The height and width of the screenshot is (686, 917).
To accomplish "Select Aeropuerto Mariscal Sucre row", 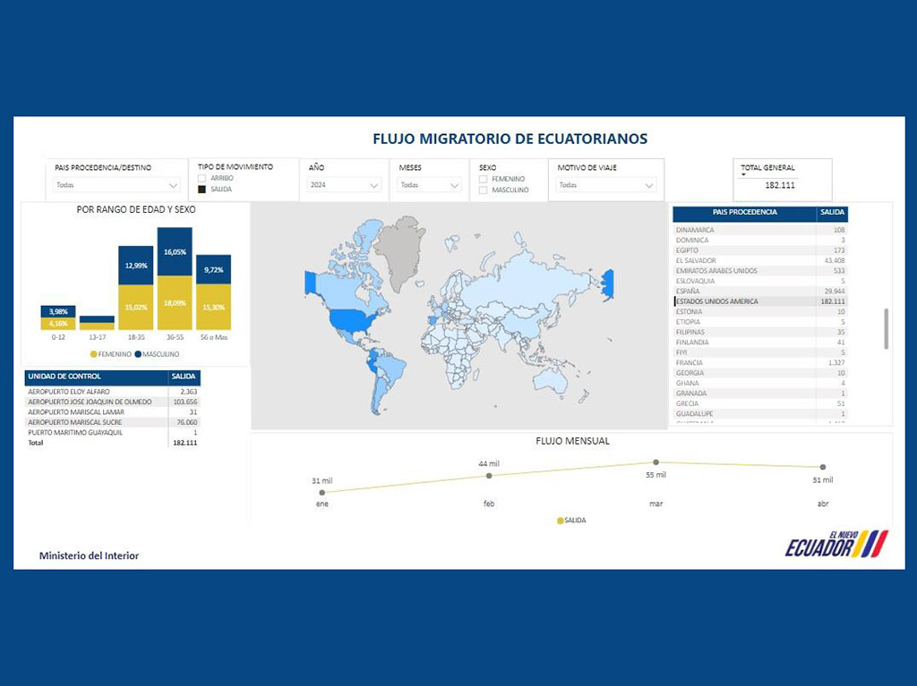I will (99, 422).
